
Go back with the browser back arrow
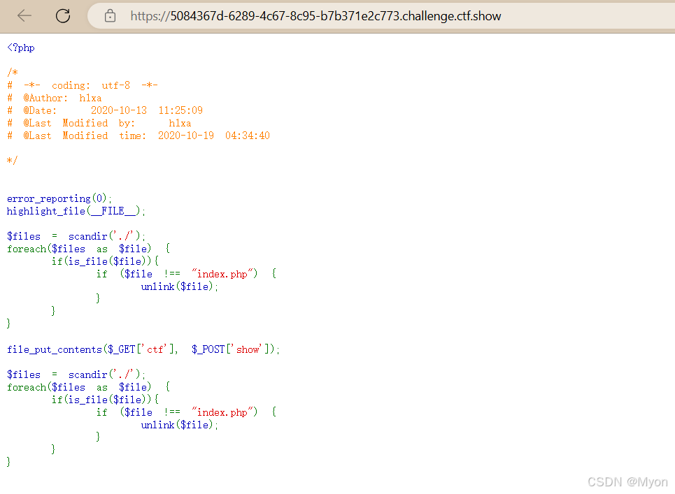tap(24, 16)
